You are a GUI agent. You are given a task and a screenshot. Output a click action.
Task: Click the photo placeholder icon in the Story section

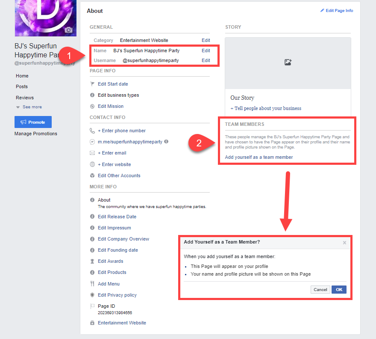coord(288,62)
